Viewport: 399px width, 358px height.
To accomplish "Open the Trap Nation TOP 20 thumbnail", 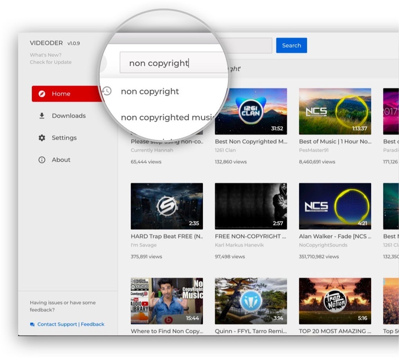I will point(335,301).
